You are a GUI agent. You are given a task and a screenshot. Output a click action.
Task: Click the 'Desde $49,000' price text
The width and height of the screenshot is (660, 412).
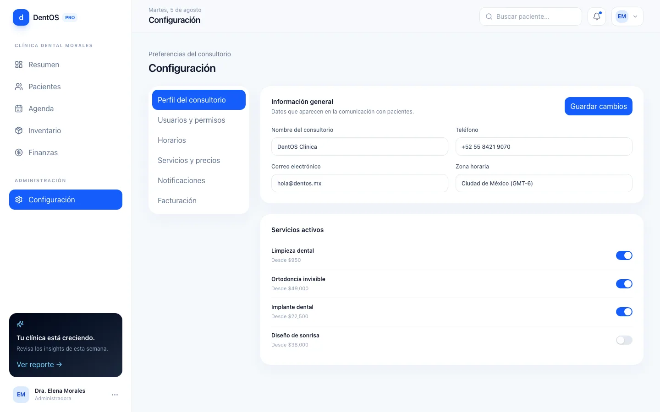290,288
